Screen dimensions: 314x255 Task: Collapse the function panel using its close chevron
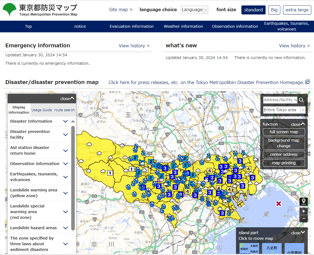[298, 124]
